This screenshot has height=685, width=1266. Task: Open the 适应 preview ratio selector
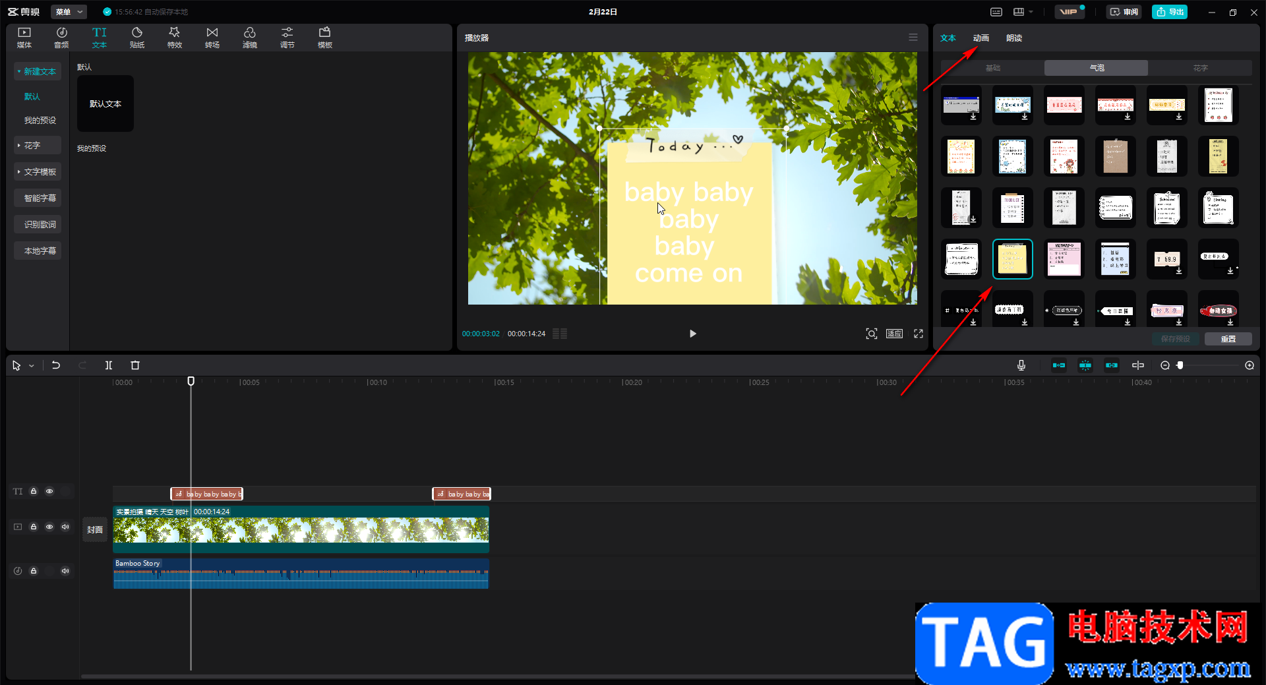click(894, 334)
